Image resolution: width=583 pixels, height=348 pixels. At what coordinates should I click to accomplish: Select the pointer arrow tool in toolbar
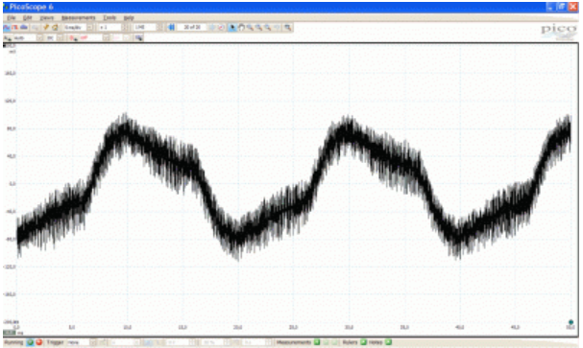tap(232, 27)
